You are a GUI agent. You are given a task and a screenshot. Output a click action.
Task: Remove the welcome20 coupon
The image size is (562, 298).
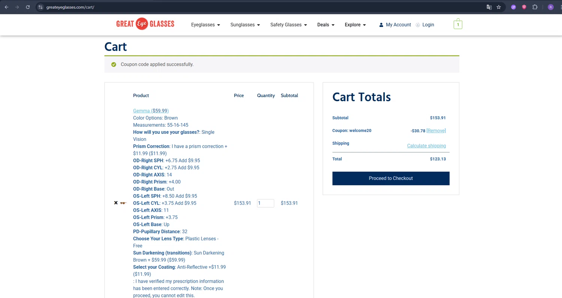coord(436,130)
